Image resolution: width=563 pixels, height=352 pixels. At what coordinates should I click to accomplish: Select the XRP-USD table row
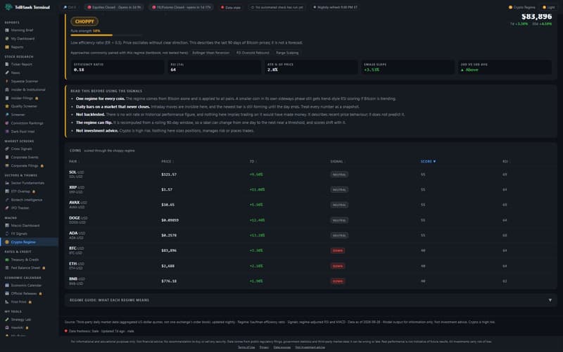click(311, 189)
